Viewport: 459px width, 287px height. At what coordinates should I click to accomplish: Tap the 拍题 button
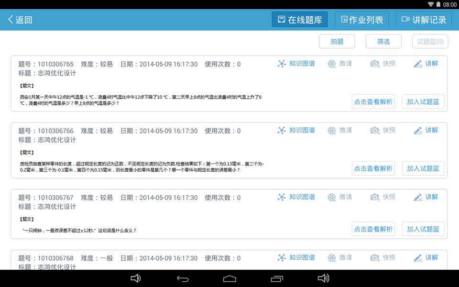tap(337, 42)
